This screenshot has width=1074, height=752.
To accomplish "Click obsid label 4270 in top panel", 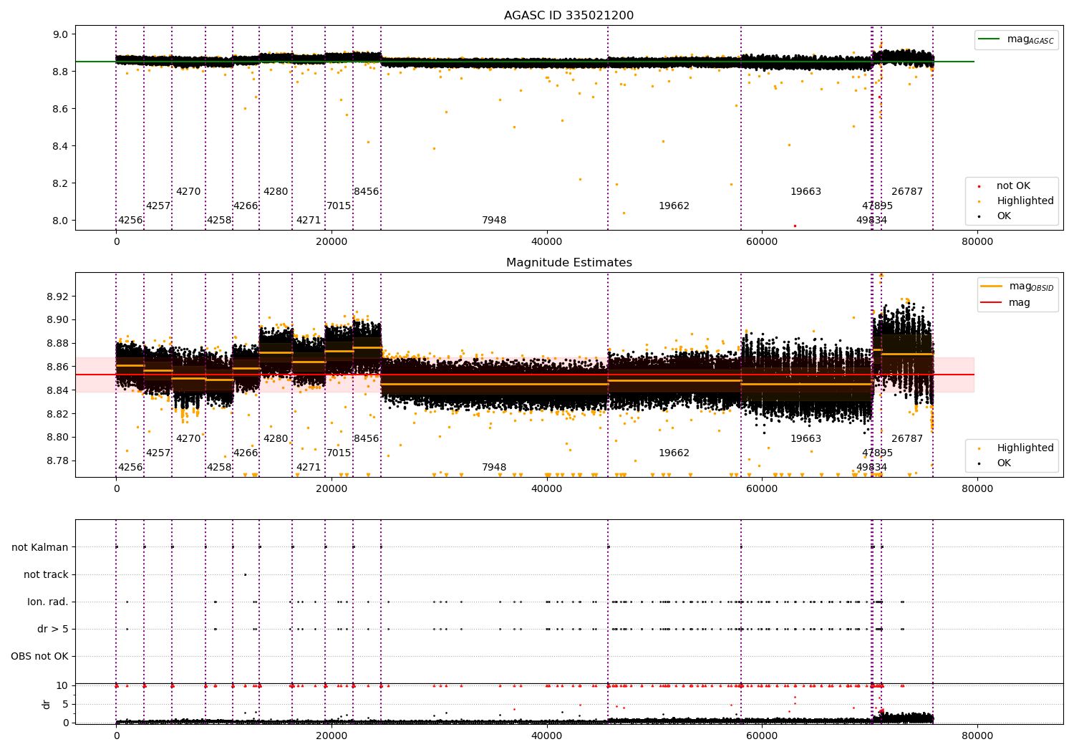I will 188,192.
